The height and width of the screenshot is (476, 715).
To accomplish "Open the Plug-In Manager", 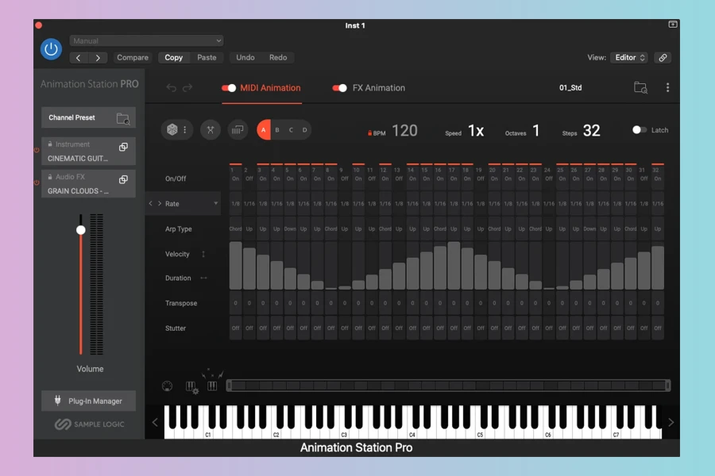I will pyautogui.click(x=88, y=401).
